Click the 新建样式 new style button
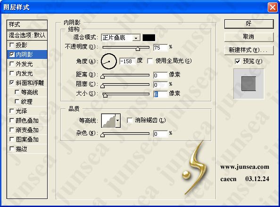The width and height of the screenshot is (280, 207). pos(249,50)
